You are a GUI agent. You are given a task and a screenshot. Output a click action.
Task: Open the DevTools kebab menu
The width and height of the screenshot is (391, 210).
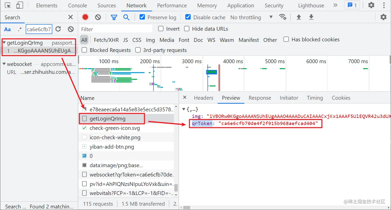384,5
